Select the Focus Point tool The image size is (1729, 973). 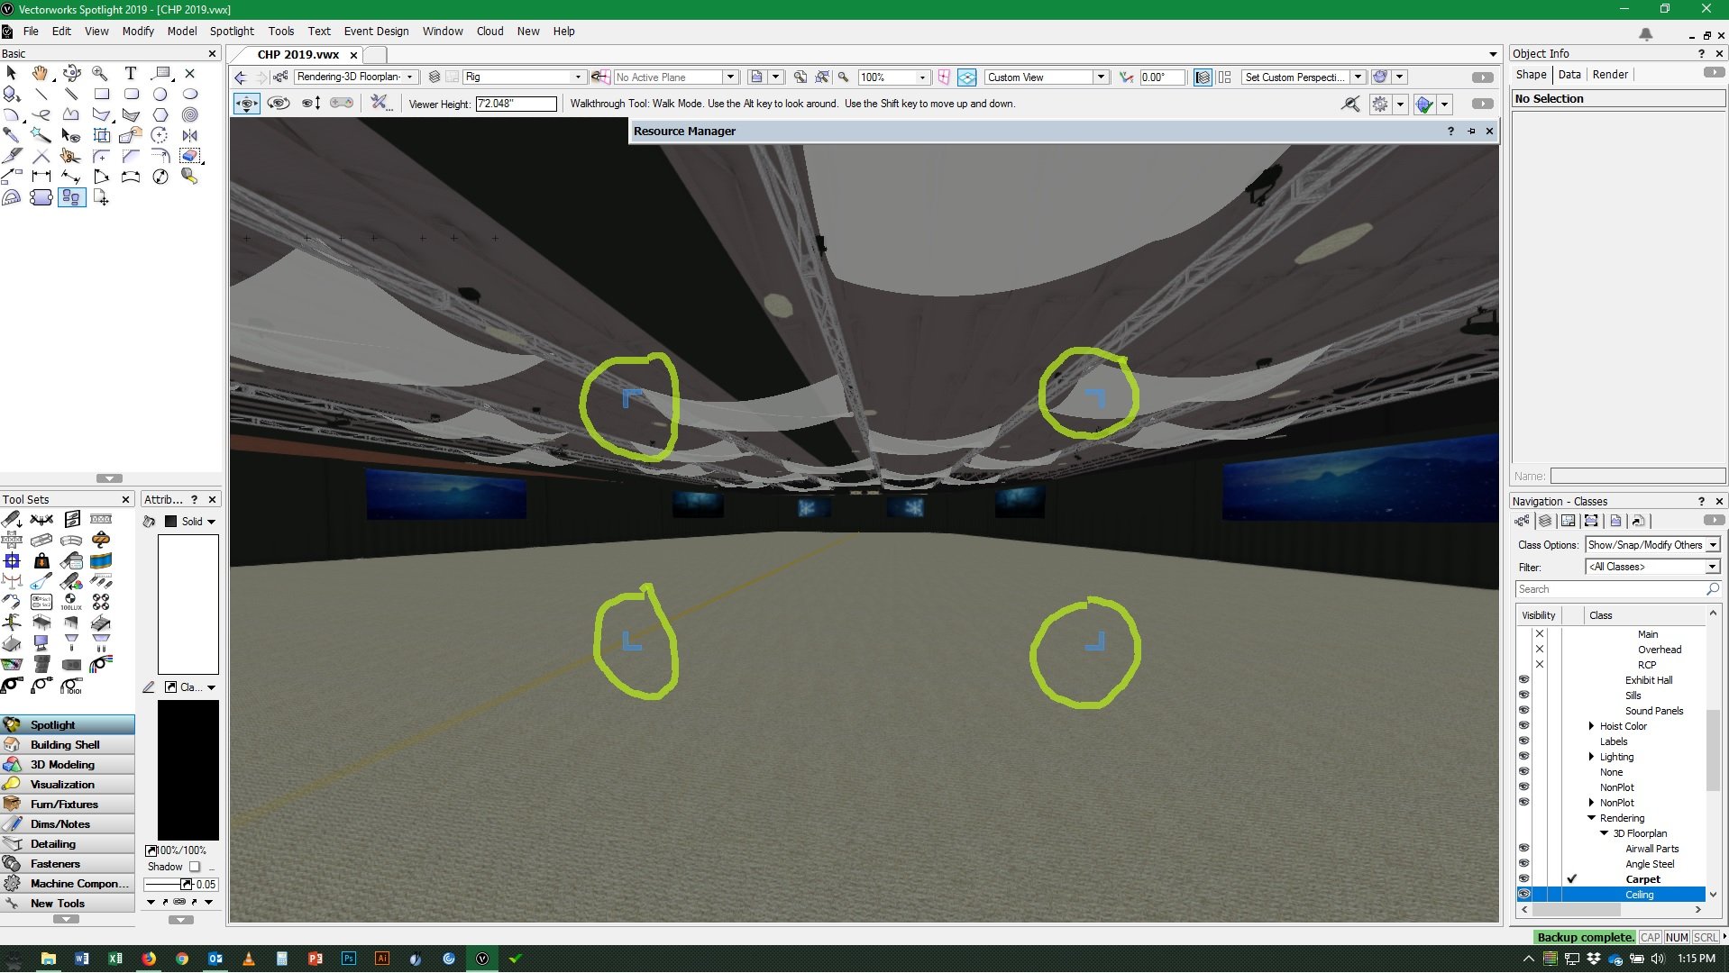pos(12,560)
